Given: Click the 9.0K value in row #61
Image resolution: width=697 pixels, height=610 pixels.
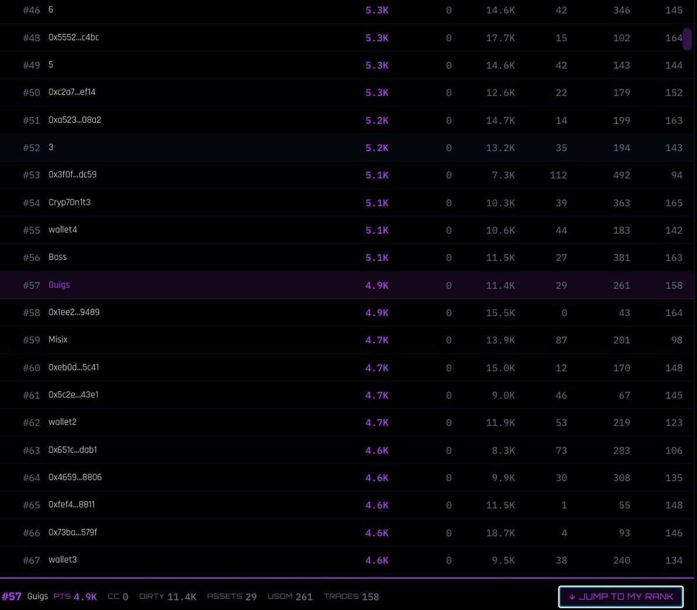Looking at the screenshot, I should (x=503, y=395).
